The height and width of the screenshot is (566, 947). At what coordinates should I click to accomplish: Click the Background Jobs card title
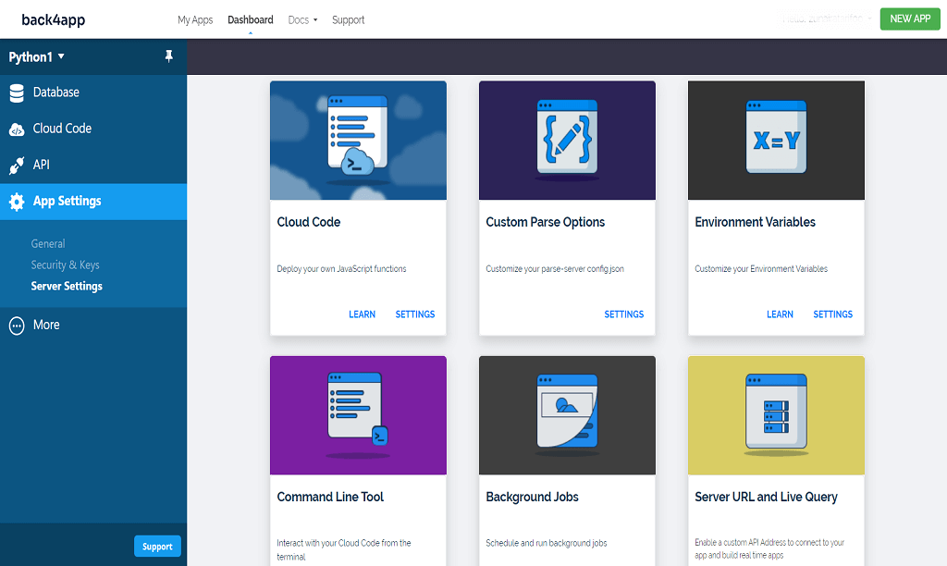coord(532,497)
